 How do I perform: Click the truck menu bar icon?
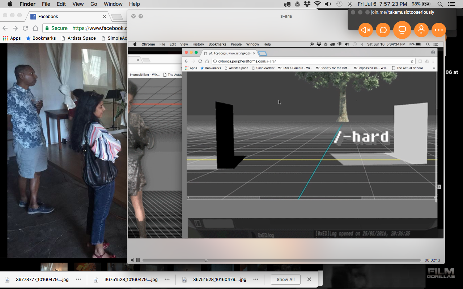click(x=288, y=4)
